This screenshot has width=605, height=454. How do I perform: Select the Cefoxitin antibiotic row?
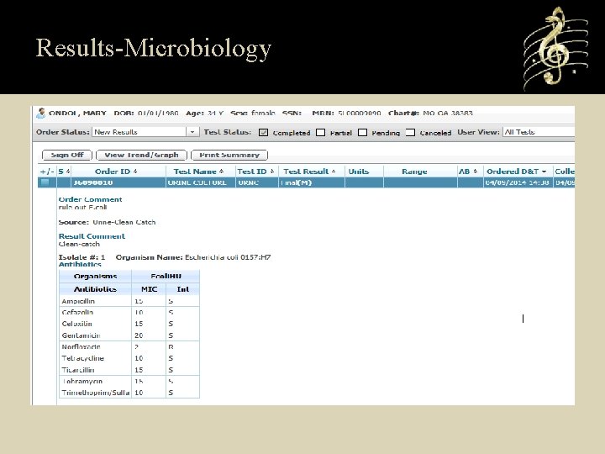[x=129, y=324]
